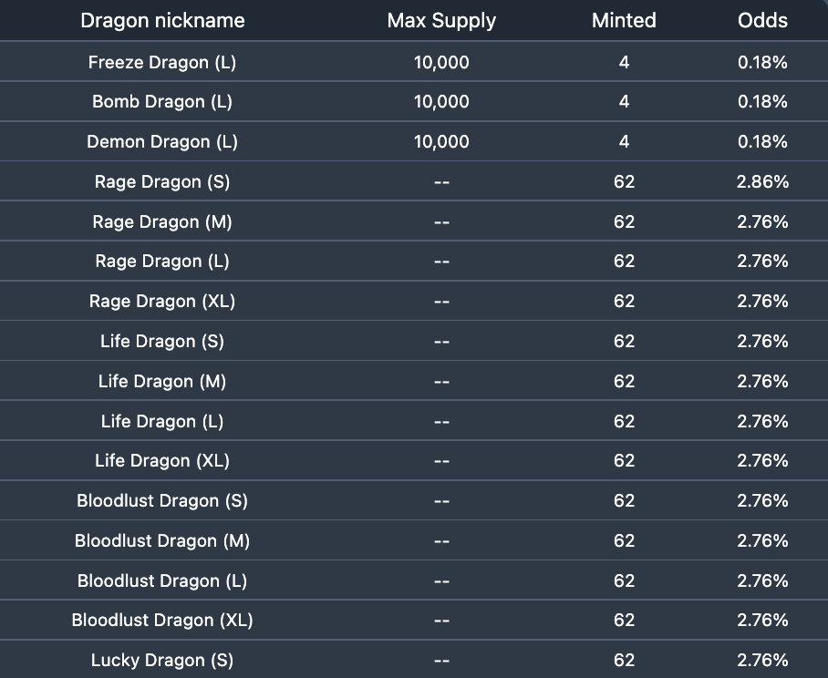
Task: Select the Bloodlust Dragon (S) row
Action: pos(414,500)
